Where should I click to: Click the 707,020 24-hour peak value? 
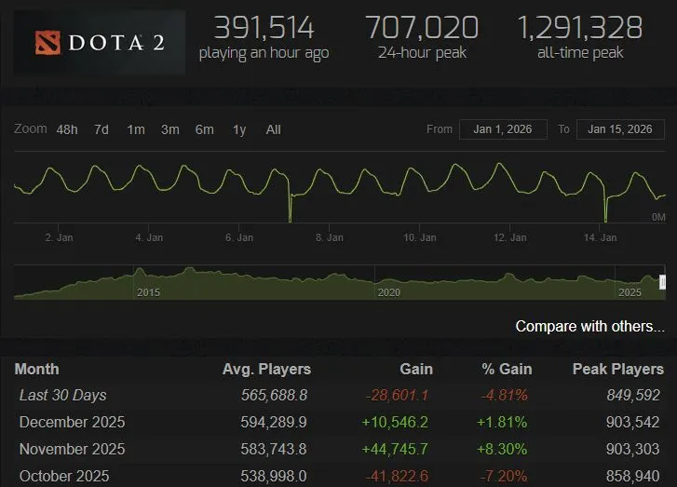tap(422, 28)
